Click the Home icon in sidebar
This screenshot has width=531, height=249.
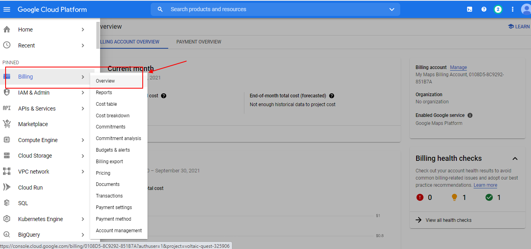[x=7, y=30]
